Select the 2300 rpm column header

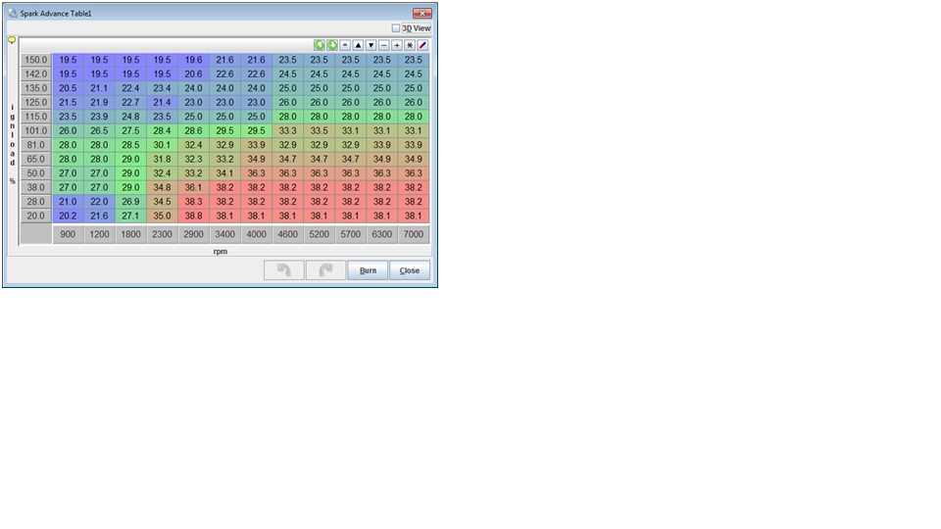coord(162,234)
